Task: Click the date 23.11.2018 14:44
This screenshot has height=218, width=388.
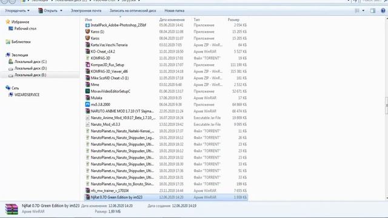Action: pyautogui.click(x=171, y=191)
